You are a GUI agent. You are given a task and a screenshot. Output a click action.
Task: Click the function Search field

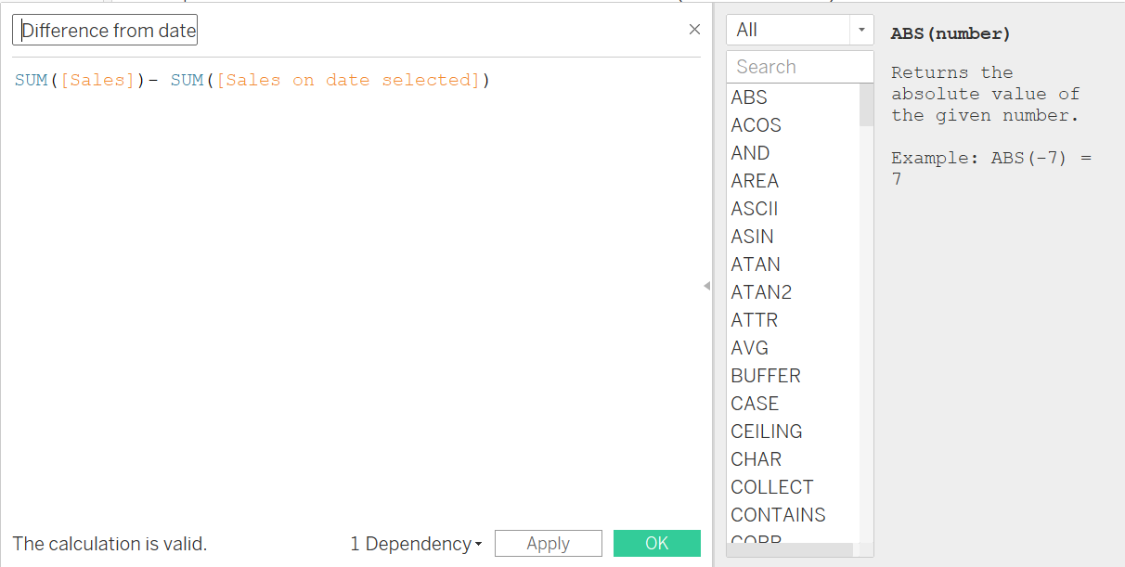[x=799, y=67]
